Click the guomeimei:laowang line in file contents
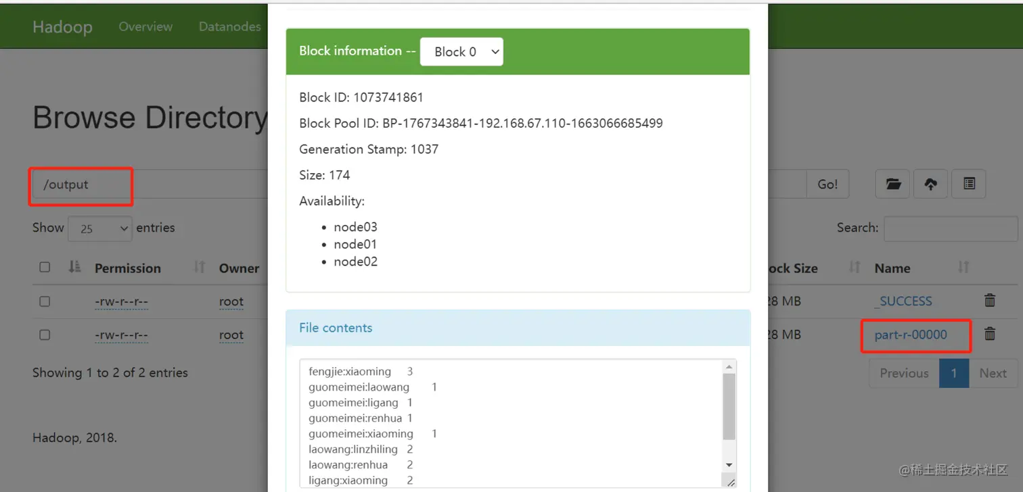 373,387
